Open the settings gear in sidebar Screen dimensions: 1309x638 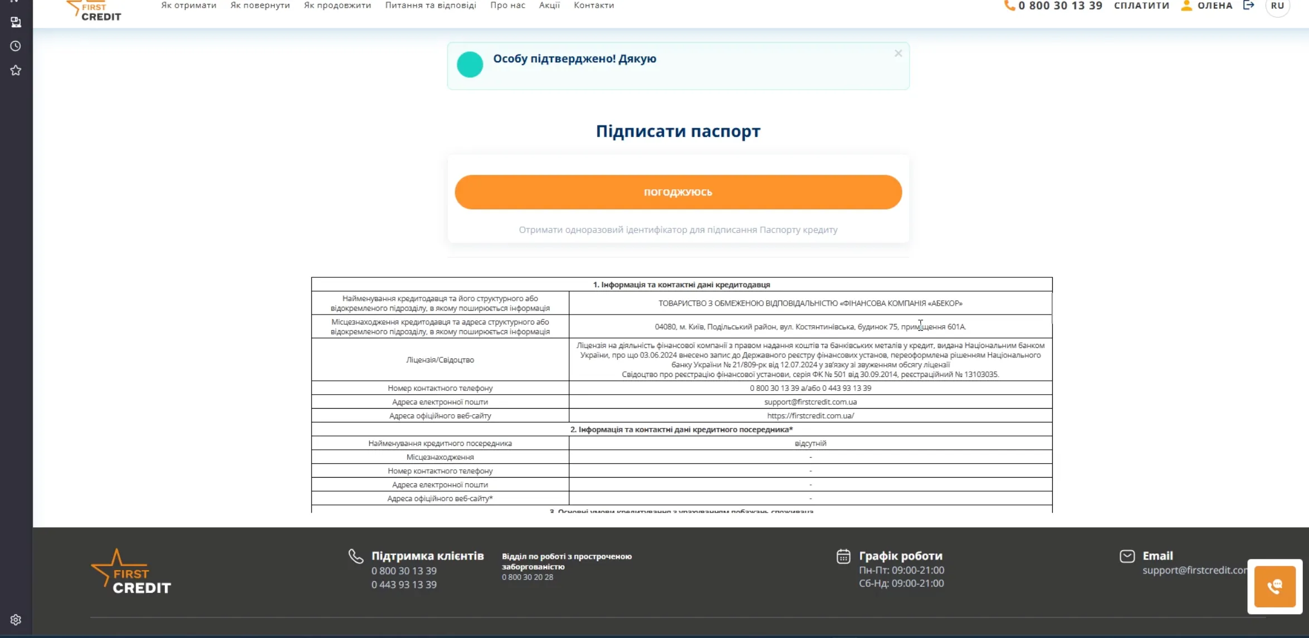tap(16, 620)
